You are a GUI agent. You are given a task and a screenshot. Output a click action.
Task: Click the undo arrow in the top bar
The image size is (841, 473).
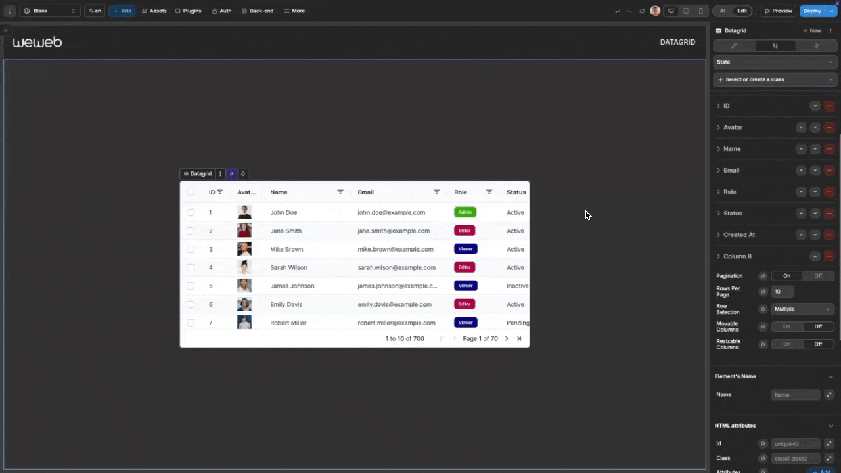(617, 11)
